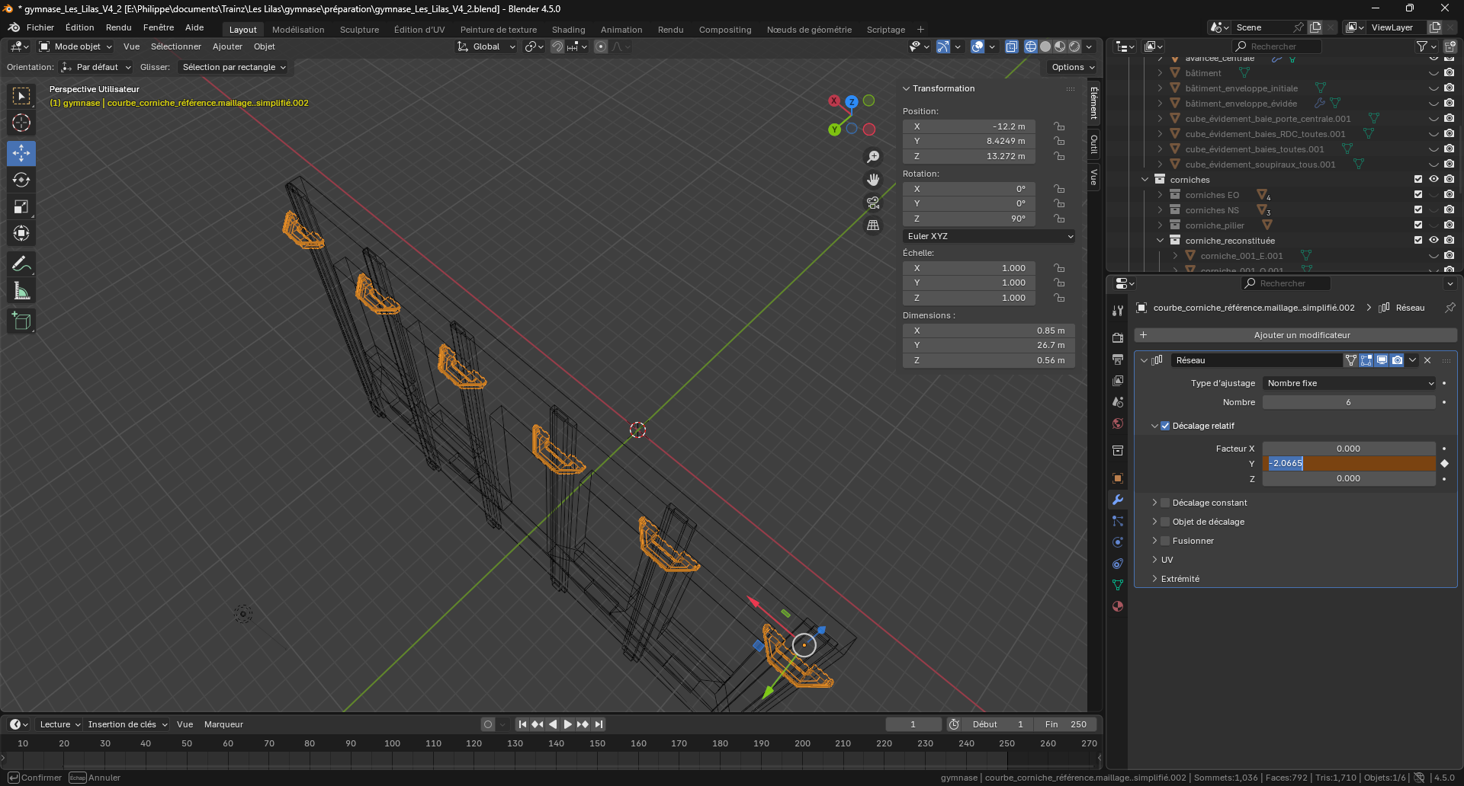Expand the Extrémité section
The height and width of the screenshot is (786, 1464).
(1180, 579)
